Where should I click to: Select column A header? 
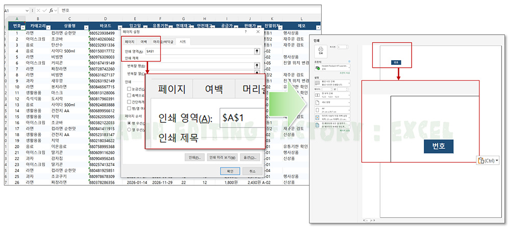tap(16, 19)
